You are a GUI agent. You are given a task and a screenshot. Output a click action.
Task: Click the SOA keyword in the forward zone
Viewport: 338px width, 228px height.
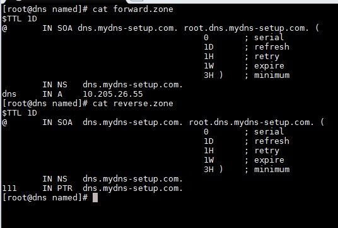pos(65,28)
